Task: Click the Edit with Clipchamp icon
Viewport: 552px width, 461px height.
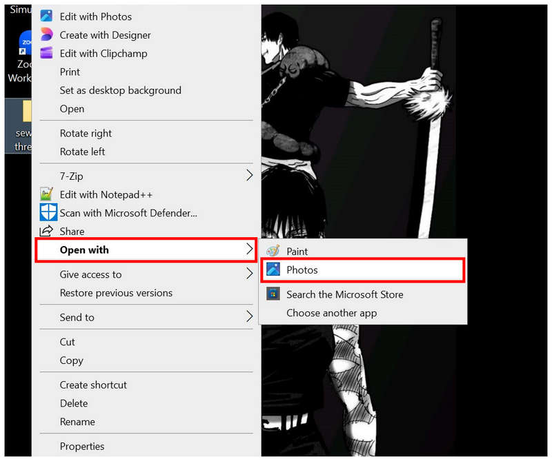Action: [46, 53]
